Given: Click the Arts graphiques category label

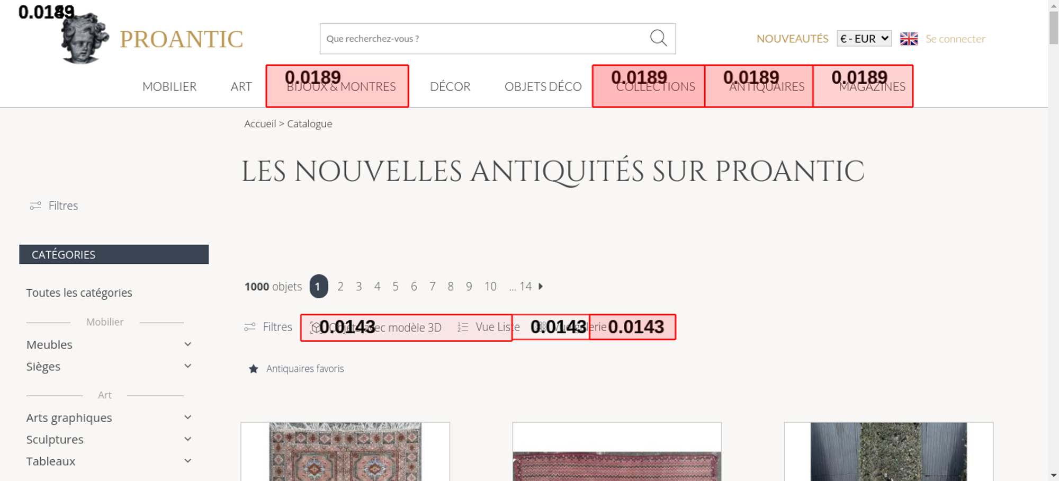Looking at the screenshot, I should (x=69, y=417).
